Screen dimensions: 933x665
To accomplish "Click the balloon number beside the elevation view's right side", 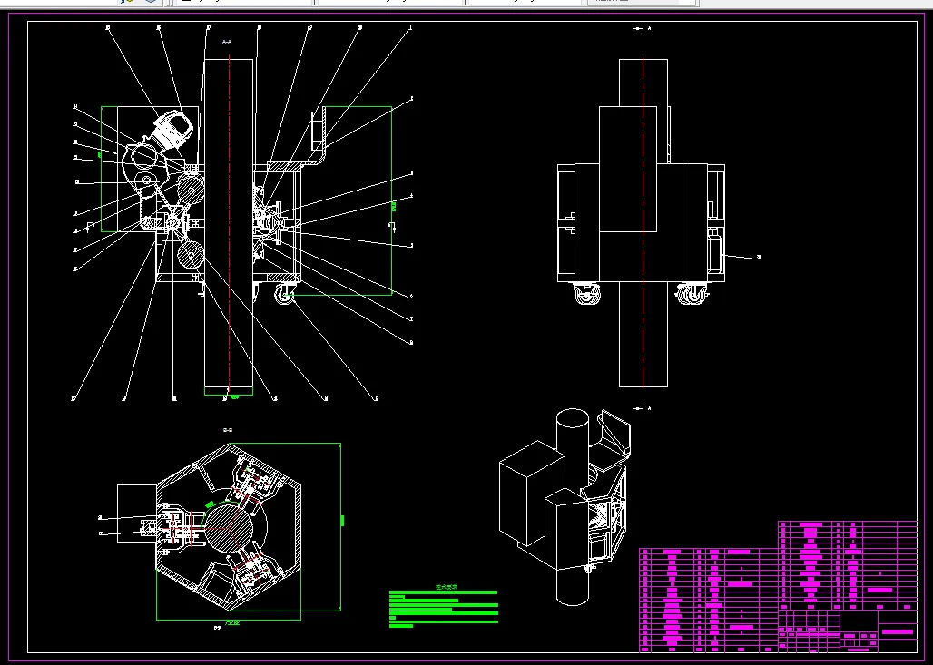I will click(759, 257).
